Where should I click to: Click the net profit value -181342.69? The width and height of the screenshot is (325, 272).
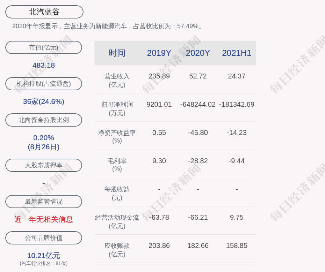coord(237,105)
